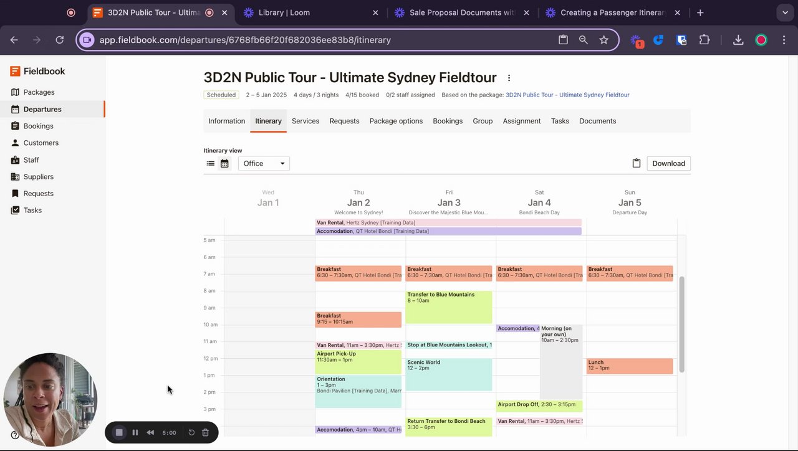This screenshot has height=451, width=798.
Task: Open the Assignment tab
Action: [x=522, y=121]
